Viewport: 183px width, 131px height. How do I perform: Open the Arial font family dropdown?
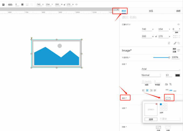tap(161, 69)
